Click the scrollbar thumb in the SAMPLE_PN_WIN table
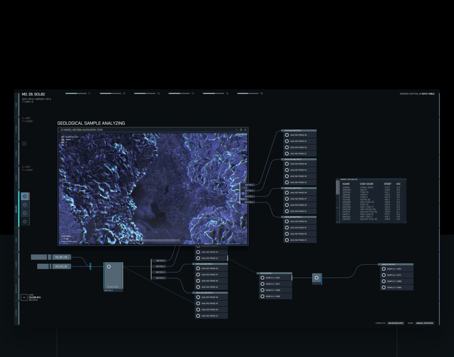Image resolution: width=454 pixels, height=357 pixels. tap(338, 187)
